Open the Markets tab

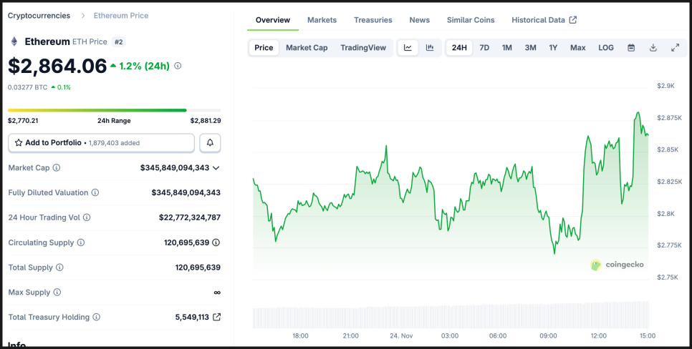click(322, 20)
